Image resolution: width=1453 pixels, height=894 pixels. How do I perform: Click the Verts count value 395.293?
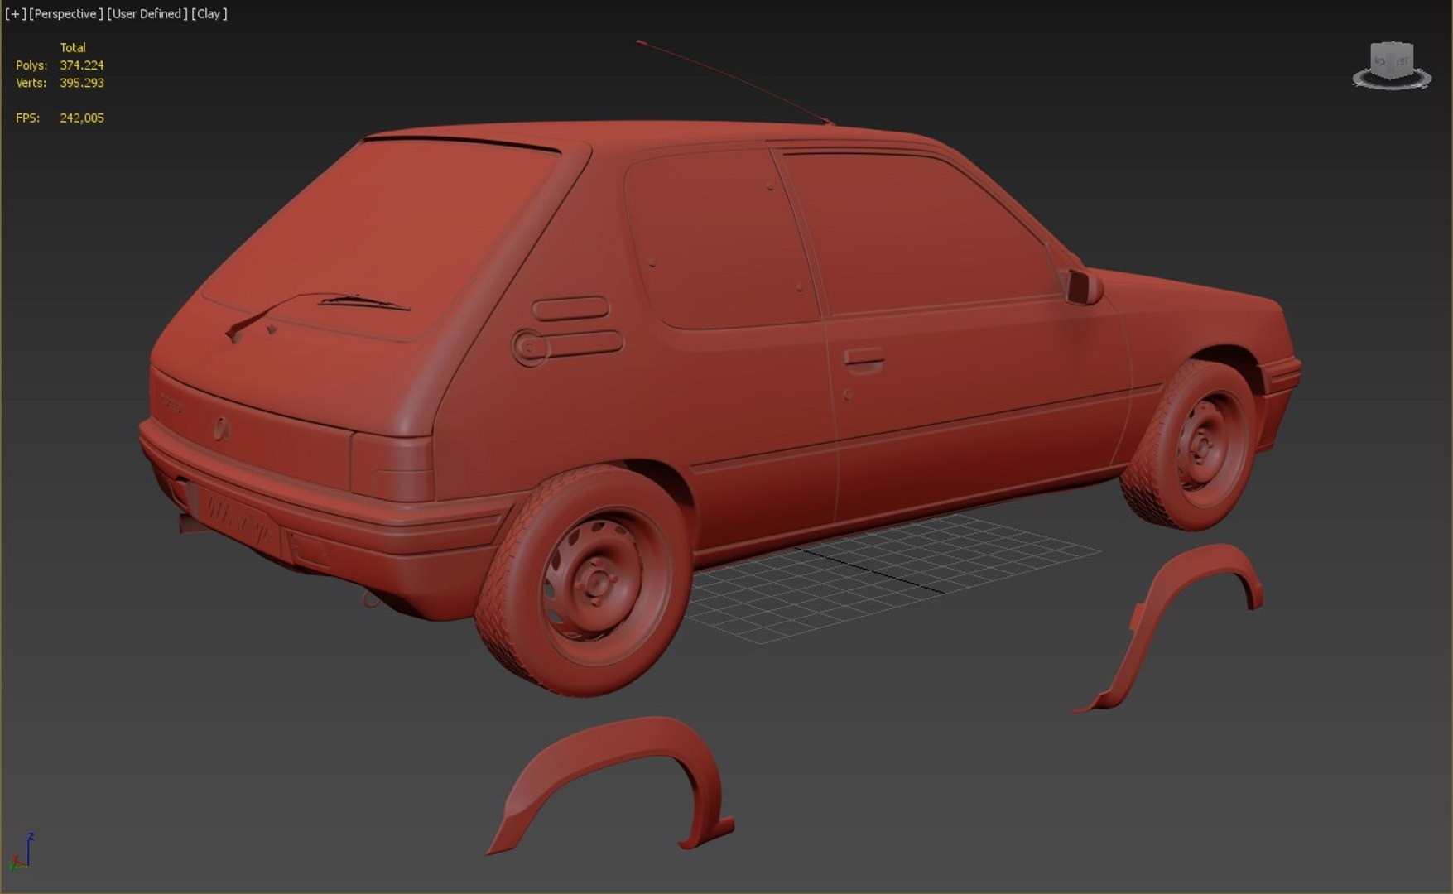pos(82,83)
